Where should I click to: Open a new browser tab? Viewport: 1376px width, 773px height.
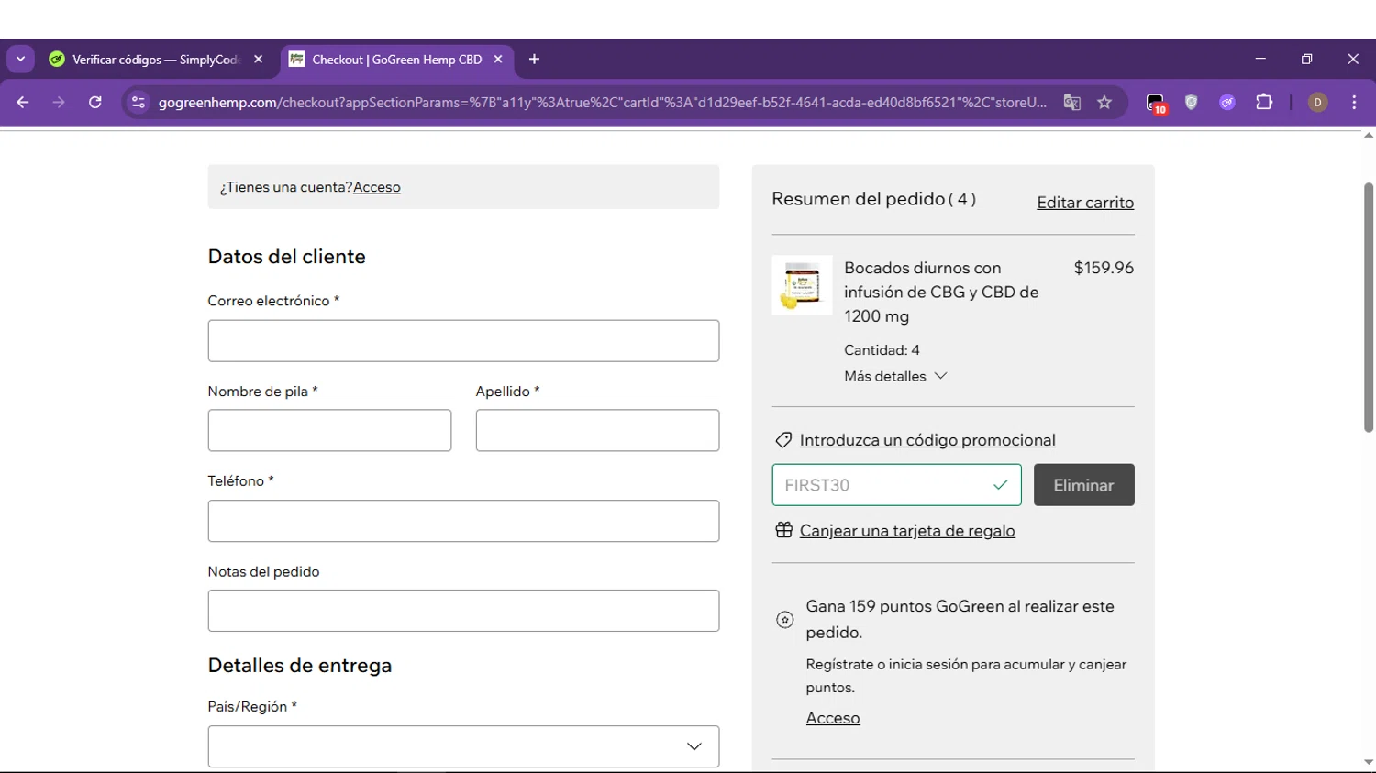point(534,60)
